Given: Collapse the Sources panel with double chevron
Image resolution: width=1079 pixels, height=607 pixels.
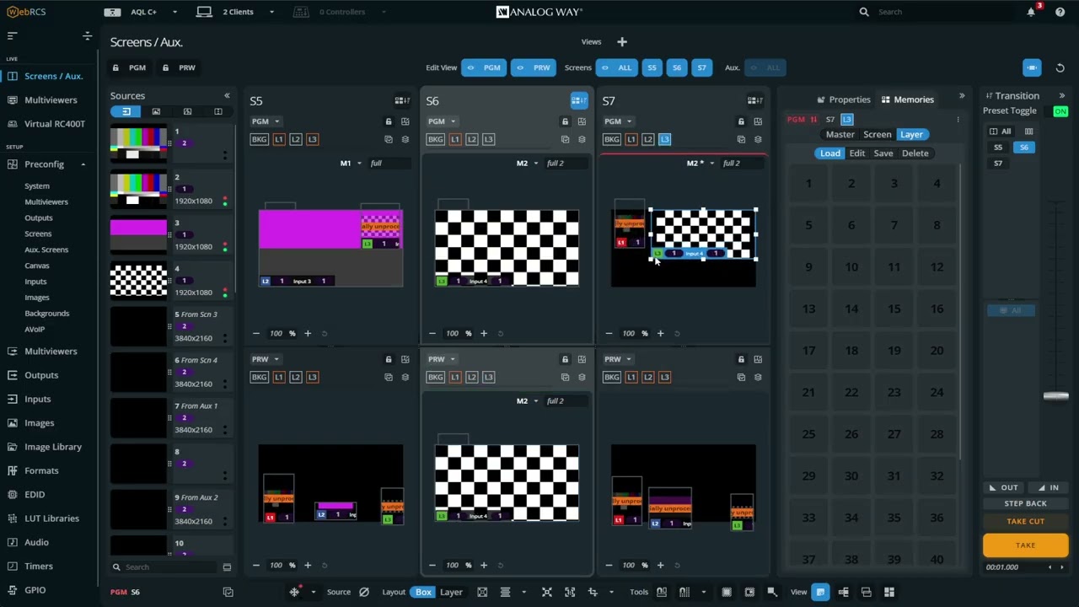Looking at the screenshot, I should pyautogui.click(x=226, y=95).
